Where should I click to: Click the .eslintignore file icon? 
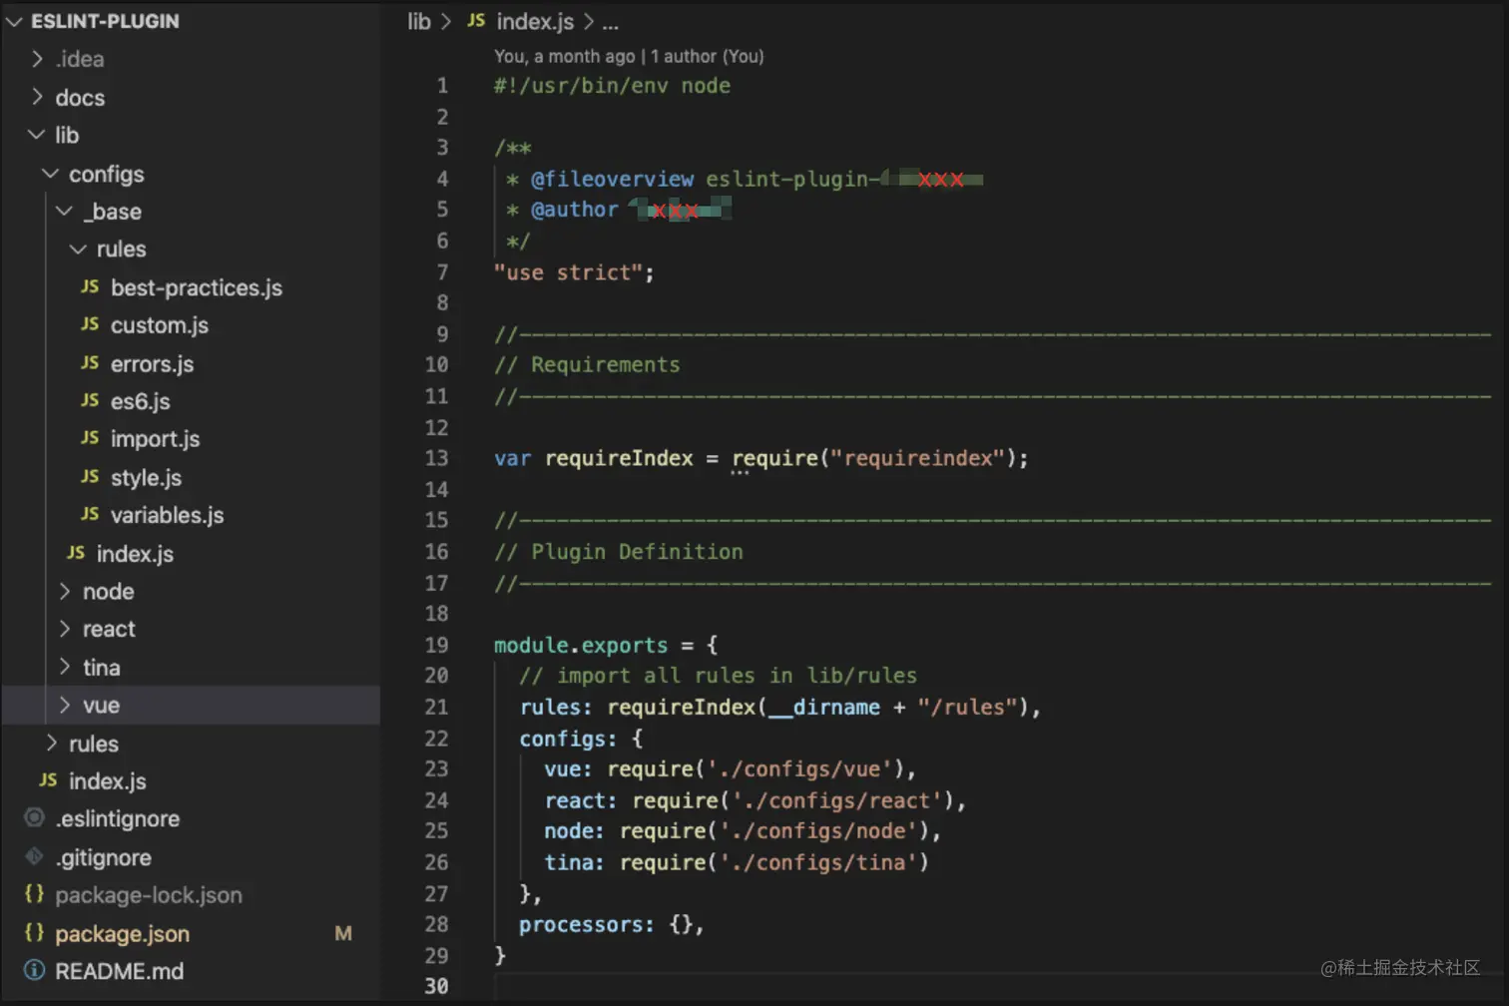pyautogui.click(x=34, y=818)
